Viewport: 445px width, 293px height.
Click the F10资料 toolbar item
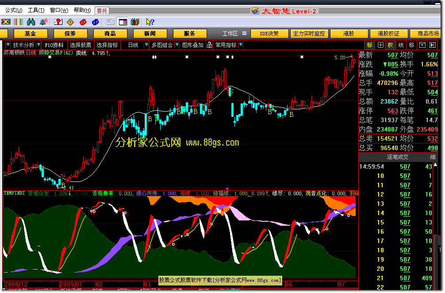click(54, 45)
